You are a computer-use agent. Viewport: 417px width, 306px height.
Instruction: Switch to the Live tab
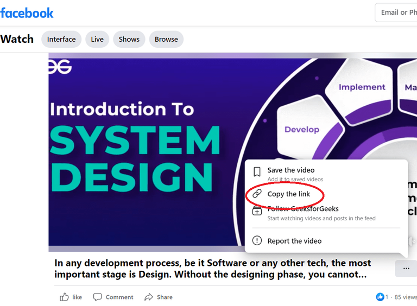tap(97, 39)
